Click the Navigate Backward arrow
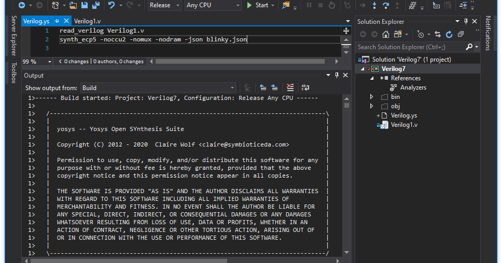501x263 pixels. pyautogui.click(x=22, y=5)
